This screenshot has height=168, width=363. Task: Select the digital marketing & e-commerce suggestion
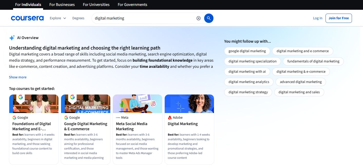click(301, 72)
